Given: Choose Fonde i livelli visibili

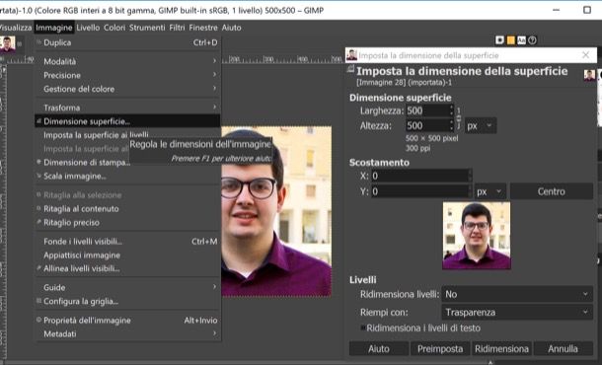Looking at the screenshot, I should tap(128, 242).
